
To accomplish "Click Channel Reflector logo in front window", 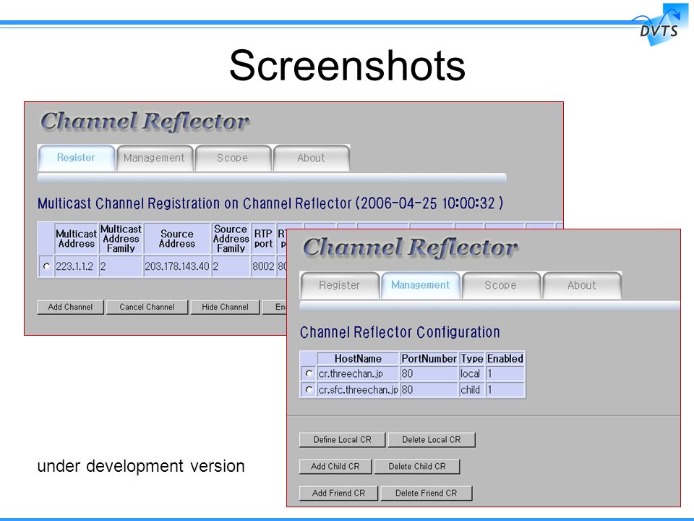I will (x=410, y=247).
